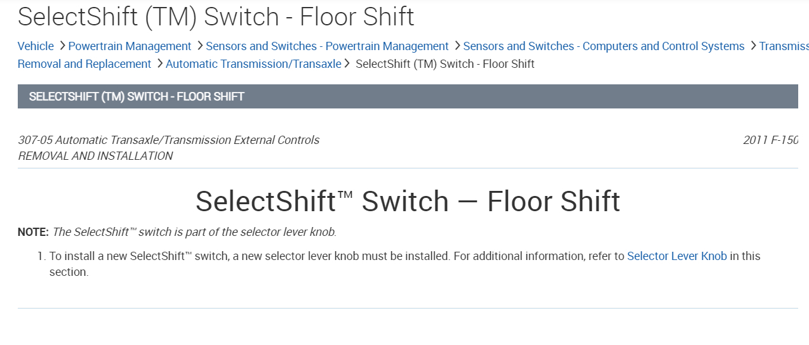The image size is (809, 345).
Task: Click the large centered SelectShift™ Switch — Floor Shift heading
Action: click(407, 201)
